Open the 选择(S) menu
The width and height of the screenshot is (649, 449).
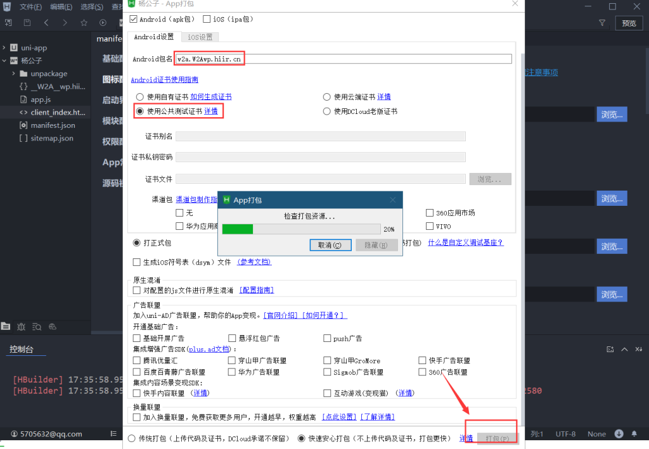[92, 6]
